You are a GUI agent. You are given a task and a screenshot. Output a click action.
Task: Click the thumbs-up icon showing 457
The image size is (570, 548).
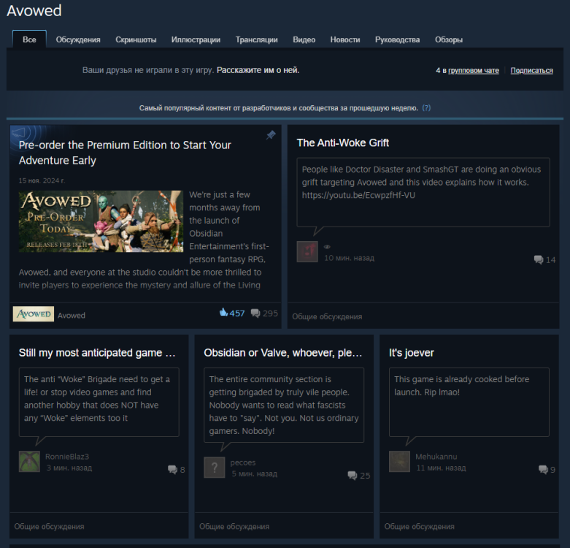point(223,313)
